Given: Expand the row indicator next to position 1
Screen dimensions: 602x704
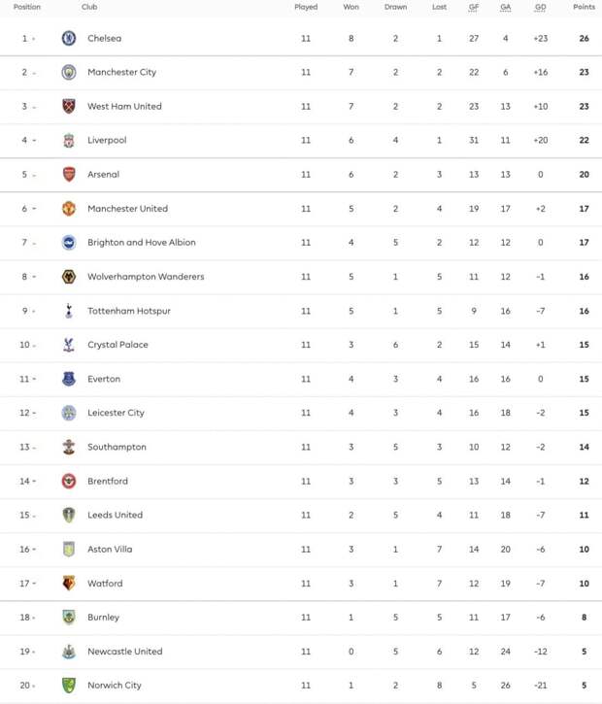Looking at the screenshot, I should tap(33, 39).
